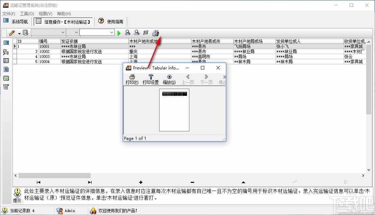This screenshot has height=215, width=375.
Task: Click 打印(P) in the preview window
Action: click(132, 79)
